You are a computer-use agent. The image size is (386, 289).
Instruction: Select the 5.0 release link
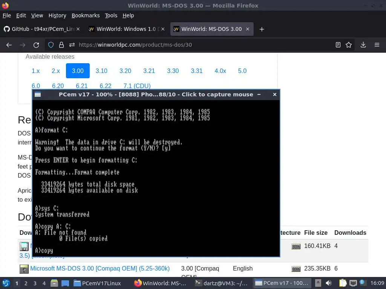click(x=242, y=71)
